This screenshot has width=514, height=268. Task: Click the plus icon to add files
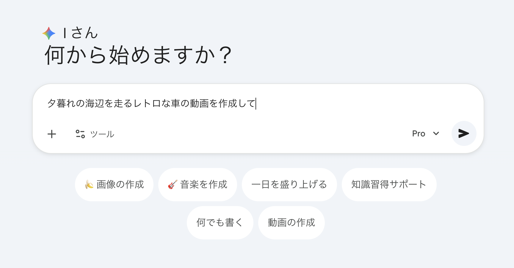pos(52,134)
